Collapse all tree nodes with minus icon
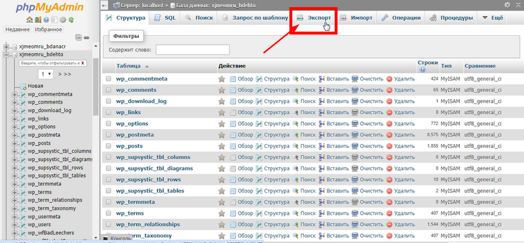This screenshot has height=243, width=524. coord(79,37)
